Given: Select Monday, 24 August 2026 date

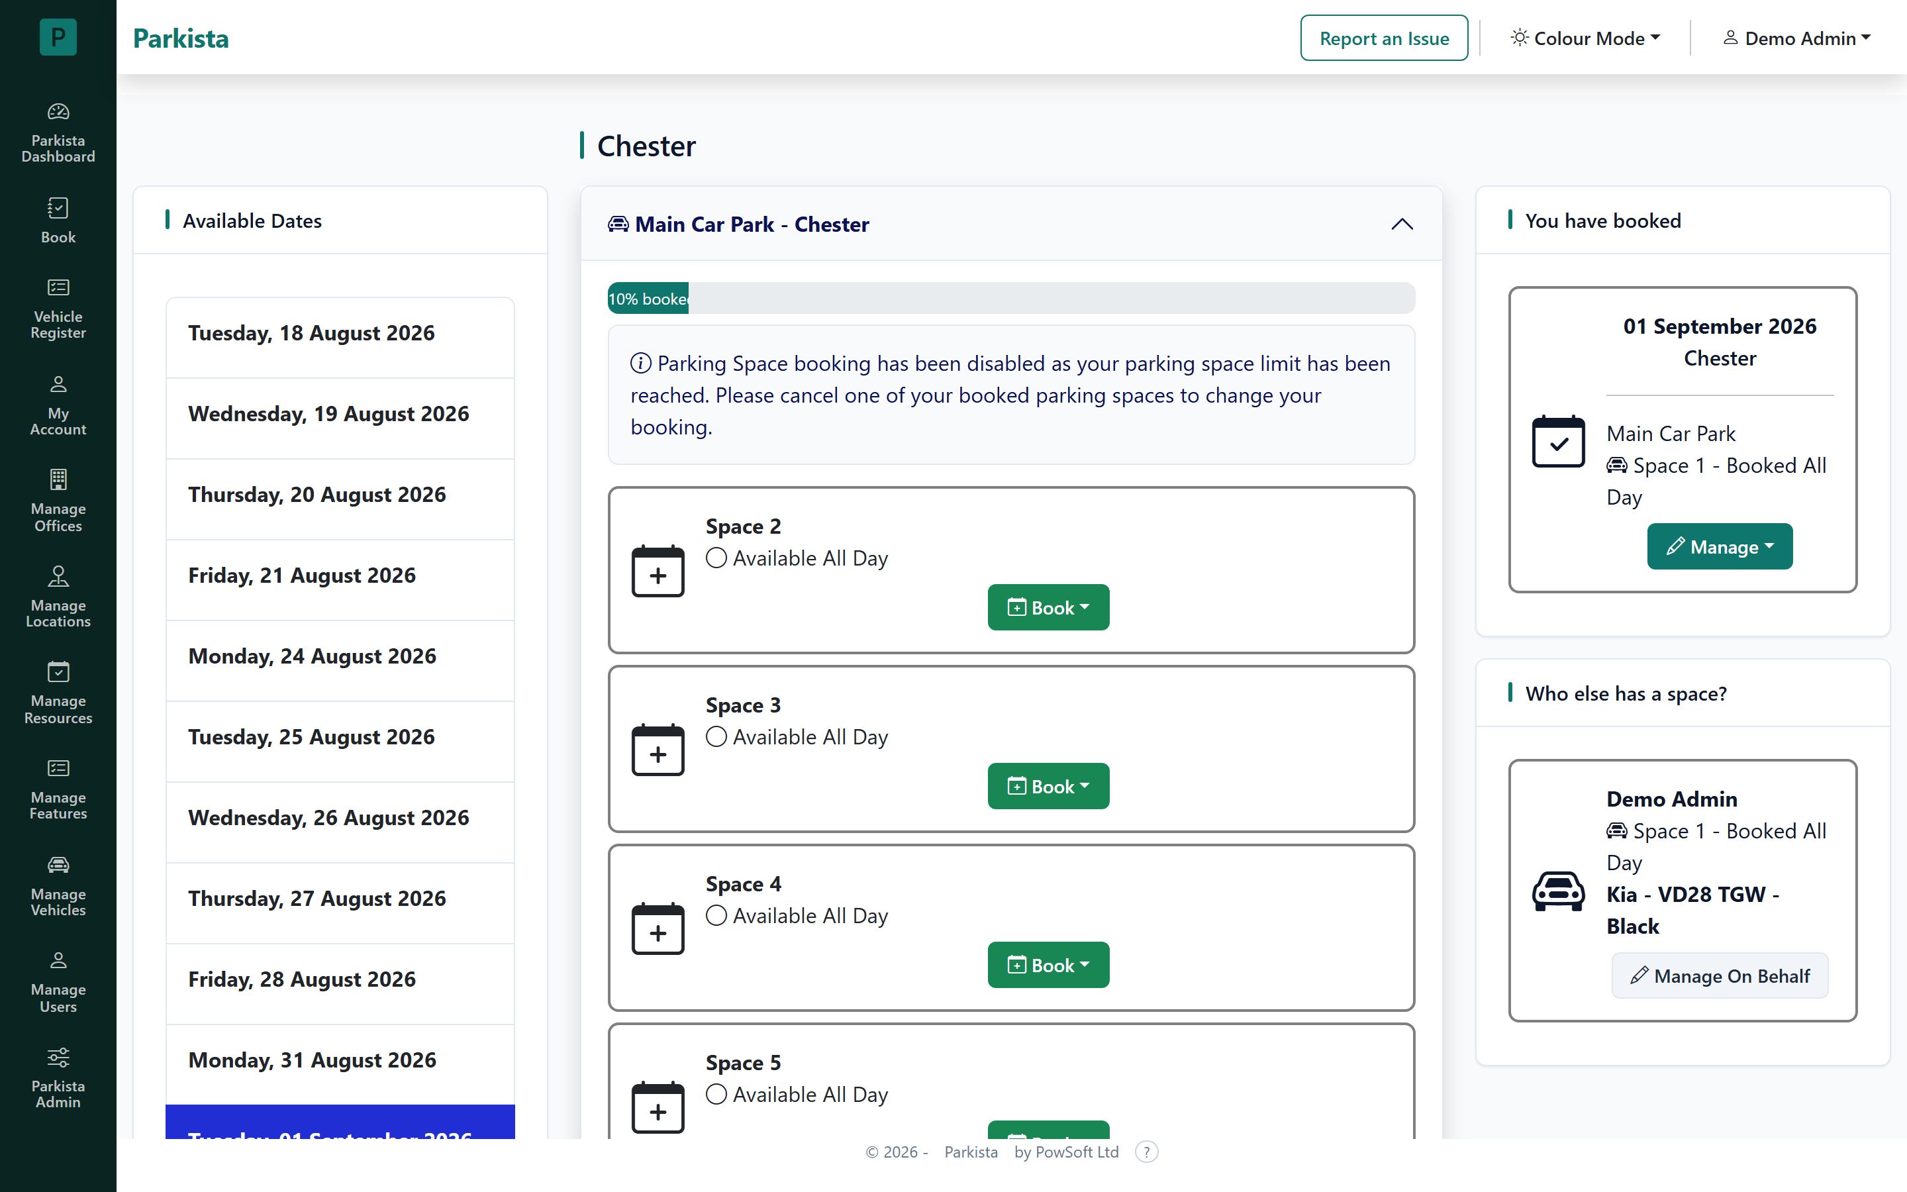Looking at the screenshot, I should coord(340,660).
